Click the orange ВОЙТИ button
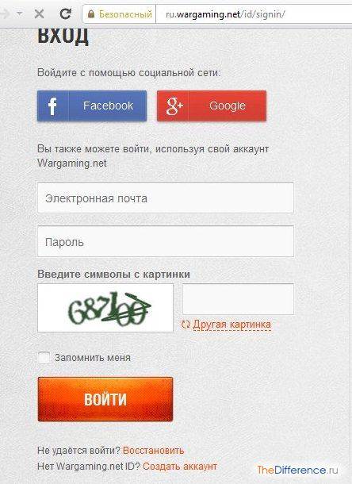Screen dimensions: 352x484 [105, 399]
